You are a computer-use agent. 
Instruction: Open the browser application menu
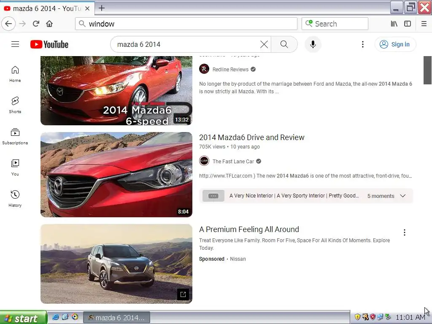click(424, 24)
